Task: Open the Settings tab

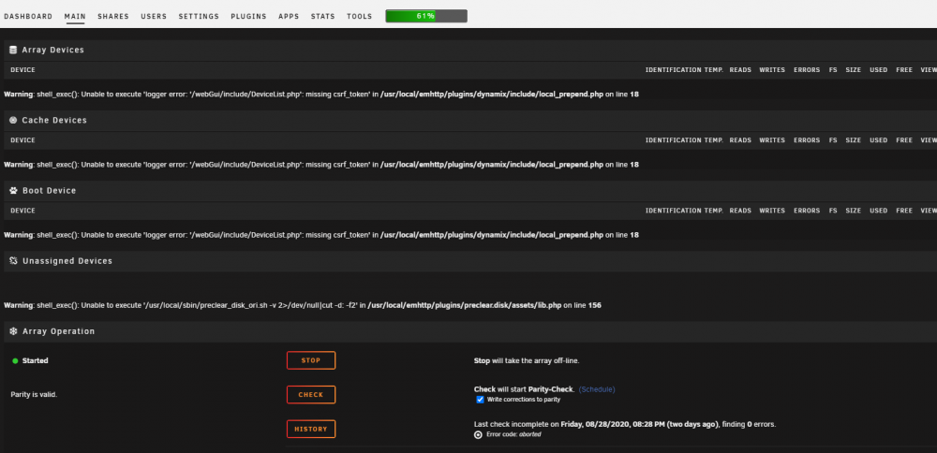Action: pos(199,16)
